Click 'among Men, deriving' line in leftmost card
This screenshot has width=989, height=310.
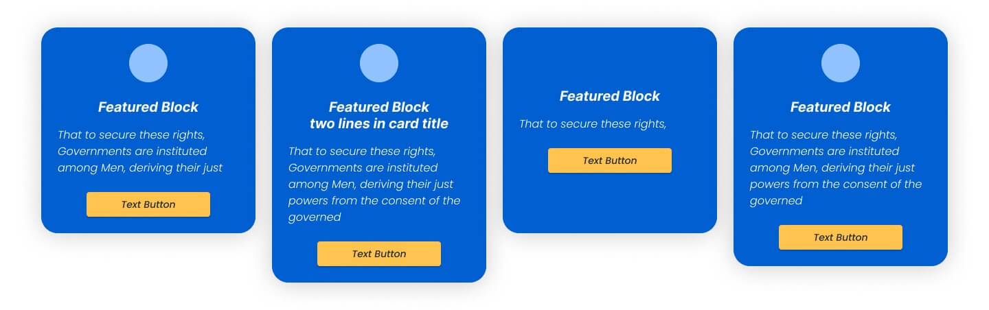point(140,167)
